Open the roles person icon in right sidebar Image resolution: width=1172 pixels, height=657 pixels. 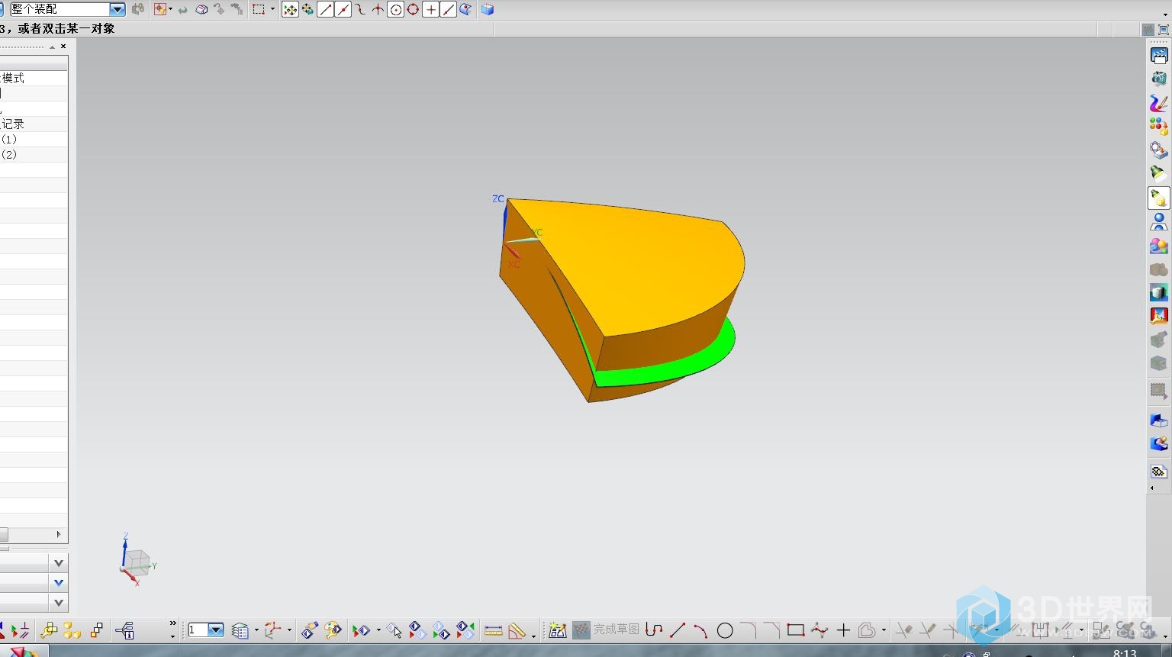point(1159,221)
